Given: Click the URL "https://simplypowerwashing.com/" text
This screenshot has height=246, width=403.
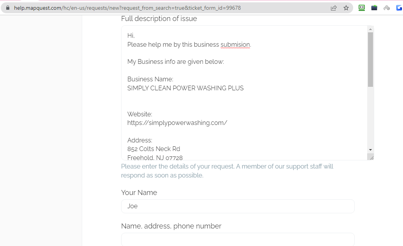Looking at the screenshot, I should point(177,123).
